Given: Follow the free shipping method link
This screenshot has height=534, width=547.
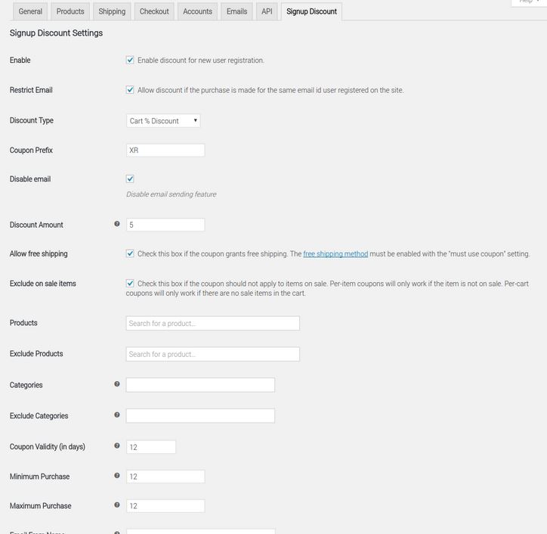Looking at the screenshot, I should point(335,254).
